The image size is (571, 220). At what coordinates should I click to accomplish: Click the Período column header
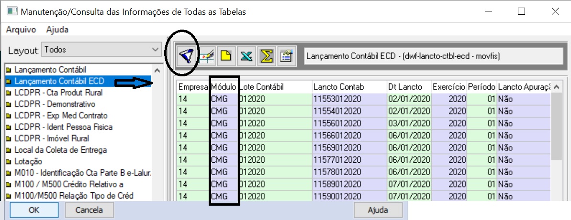482,87
